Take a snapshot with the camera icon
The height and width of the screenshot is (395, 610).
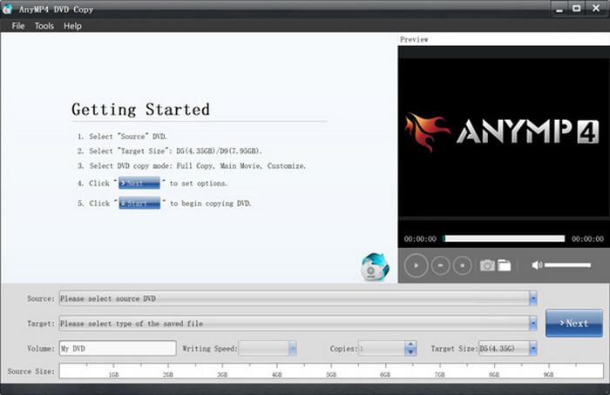(488, 264)
